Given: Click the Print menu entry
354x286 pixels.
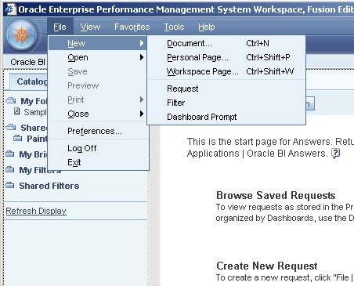Looking at the screenshot, I should pos(98,100).
